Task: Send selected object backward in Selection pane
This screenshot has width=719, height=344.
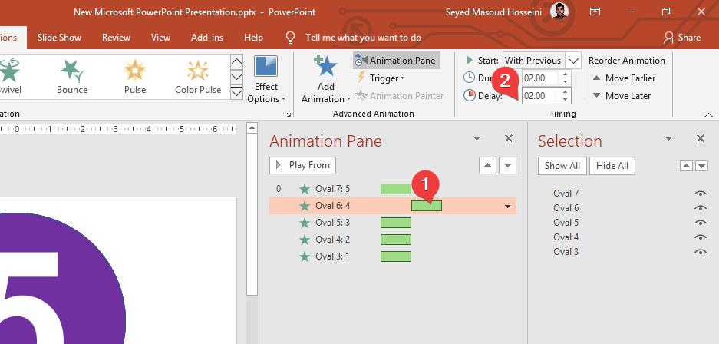Action: [701, 166]
